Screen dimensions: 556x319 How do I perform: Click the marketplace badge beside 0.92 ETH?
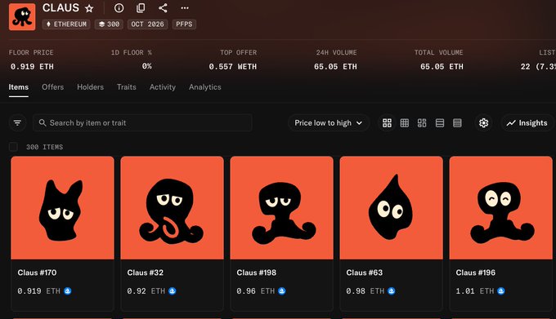(x=173, y=291)
